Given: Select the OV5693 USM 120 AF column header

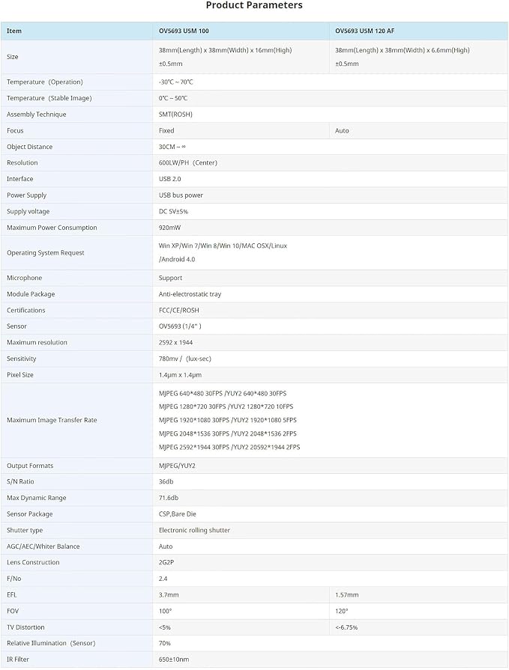Looking at the screenshot, I should [x=365, y=31].
